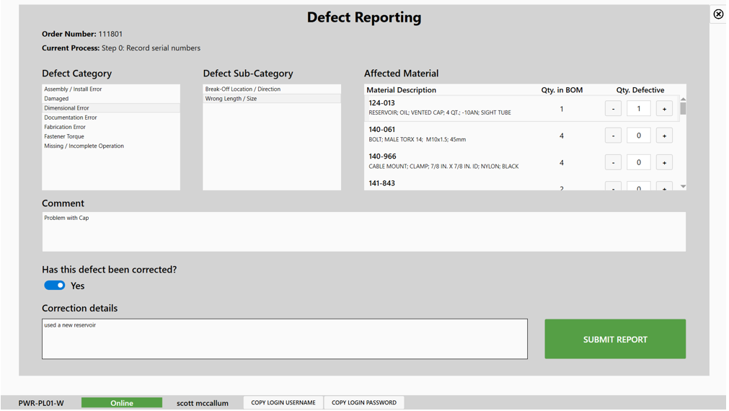Decrease defective quantity for reservoir 124-013
Image resolution: width=729 pixels, height=411 pixels.
(x=613, y=109)
